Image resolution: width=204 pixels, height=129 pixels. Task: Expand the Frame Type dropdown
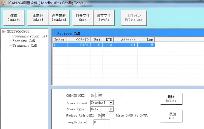click(x=111, y=109)
